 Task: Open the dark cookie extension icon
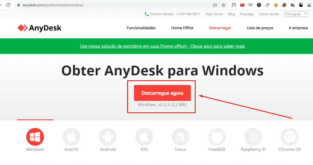[x=284, y=5]
